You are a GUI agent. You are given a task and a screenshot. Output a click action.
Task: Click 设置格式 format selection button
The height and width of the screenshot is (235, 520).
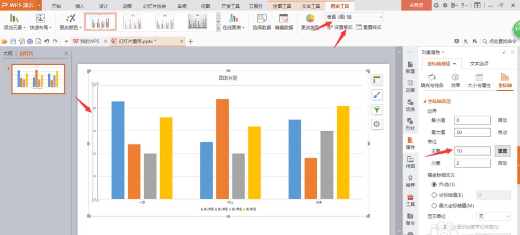click(x=340, y=27)
